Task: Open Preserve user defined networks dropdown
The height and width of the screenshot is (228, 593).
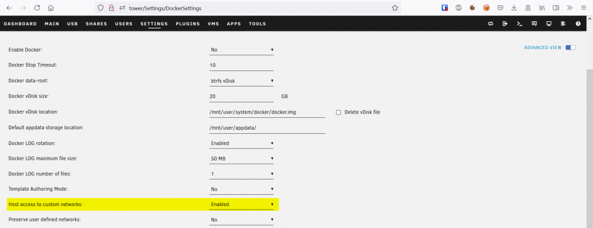Action: (241, 220)
